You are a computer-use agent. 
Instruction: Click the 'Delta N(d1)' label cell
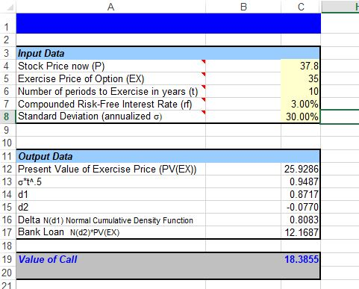pos(111,220)
